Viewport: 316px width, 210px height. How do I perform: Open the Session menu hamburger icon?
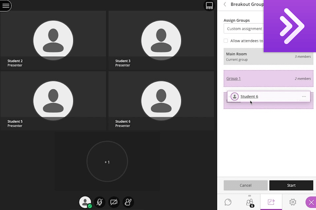[x=6, y=6]
